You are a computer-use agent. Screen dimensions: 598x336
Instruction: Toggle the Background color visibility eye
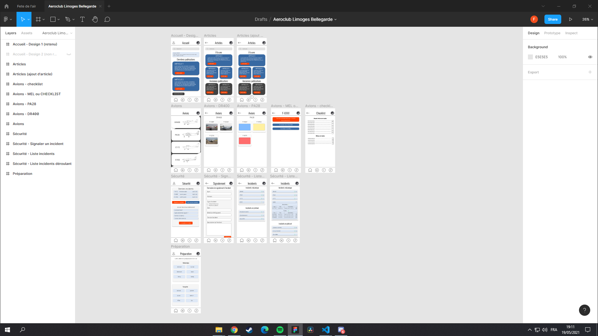coord(590,57)
